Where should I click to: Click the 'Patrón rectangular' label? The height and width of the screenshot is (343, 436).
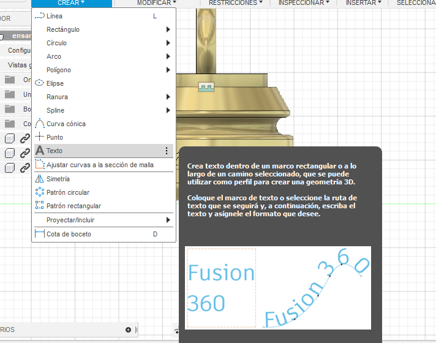73,206
